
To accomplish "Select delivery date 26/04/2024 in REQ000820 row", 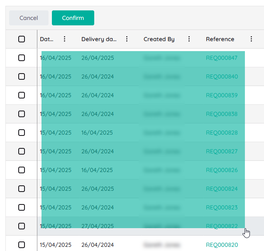I will coord(98,245).
